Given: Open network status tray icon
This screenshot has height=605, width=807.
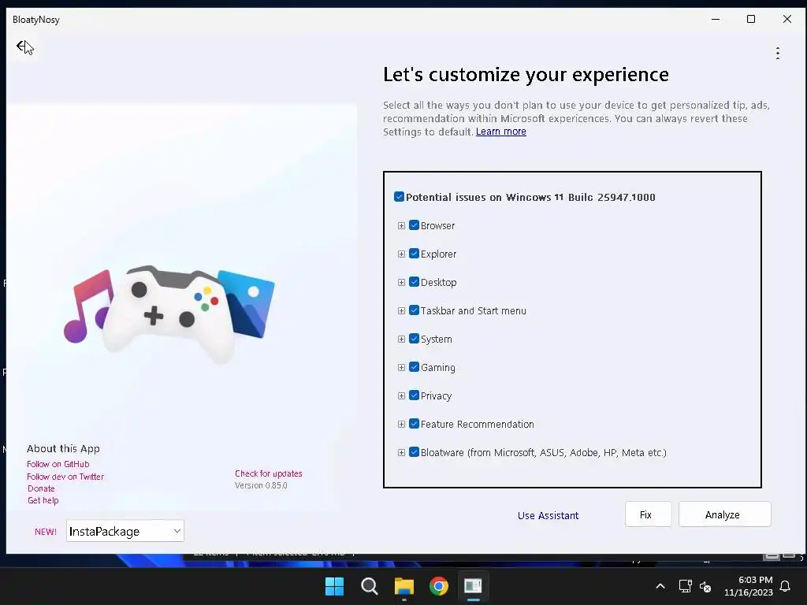Looking at the screenshot, I should (x=685, y=586).
